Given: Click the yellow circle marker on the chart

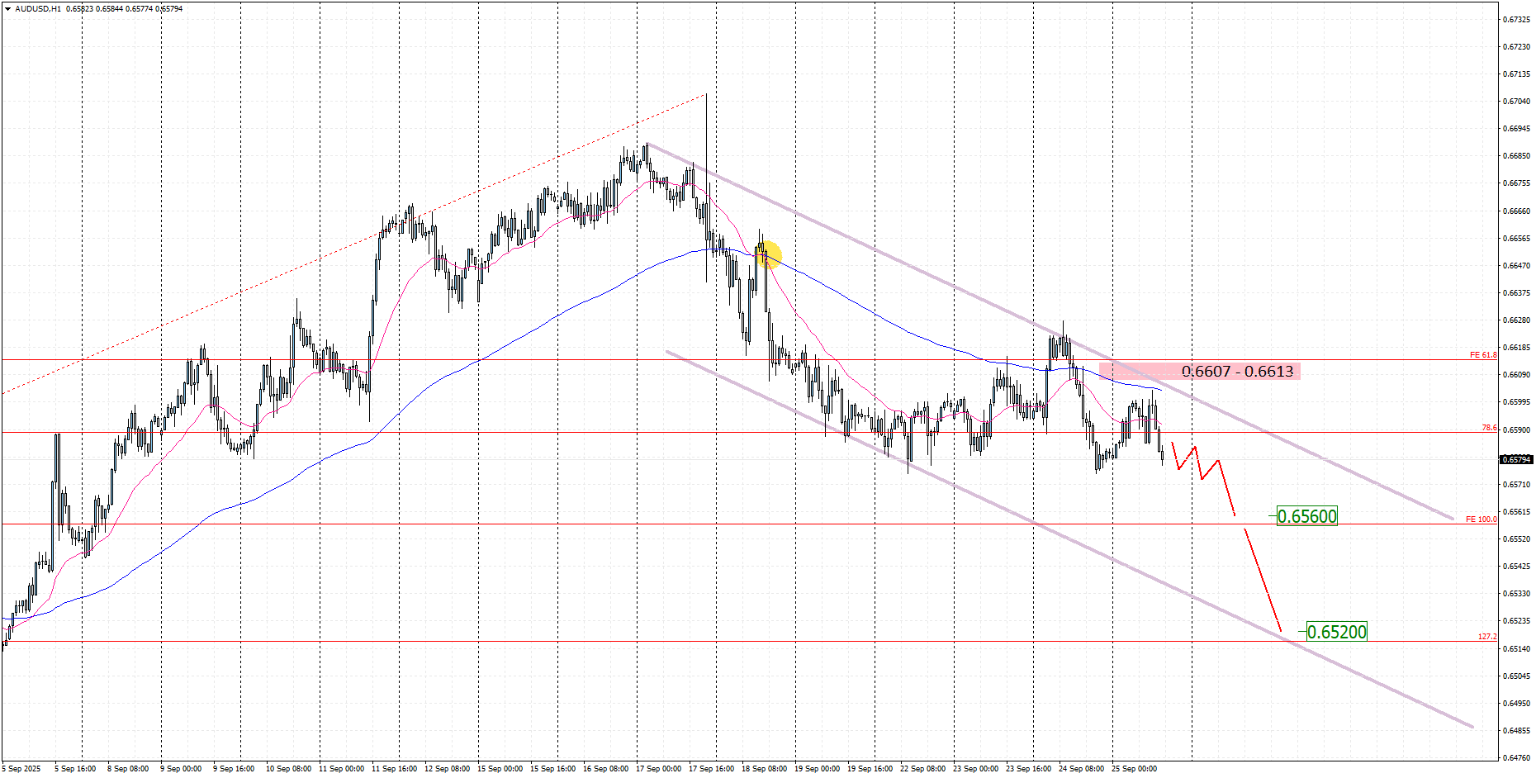Looking at the screenshot, I should [768, 254].
